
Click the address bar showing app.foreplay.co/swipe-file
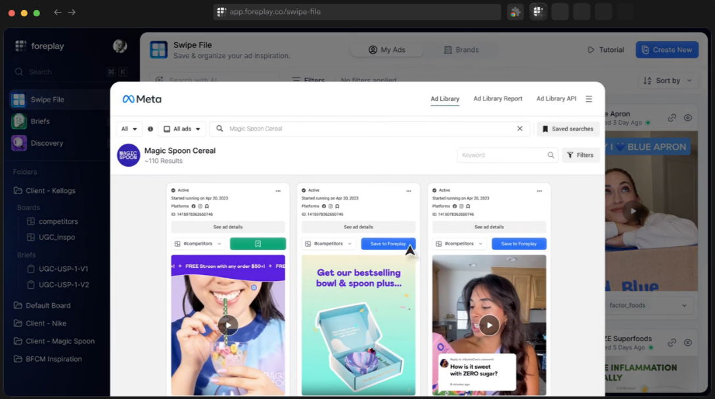(x=357, y=12)
